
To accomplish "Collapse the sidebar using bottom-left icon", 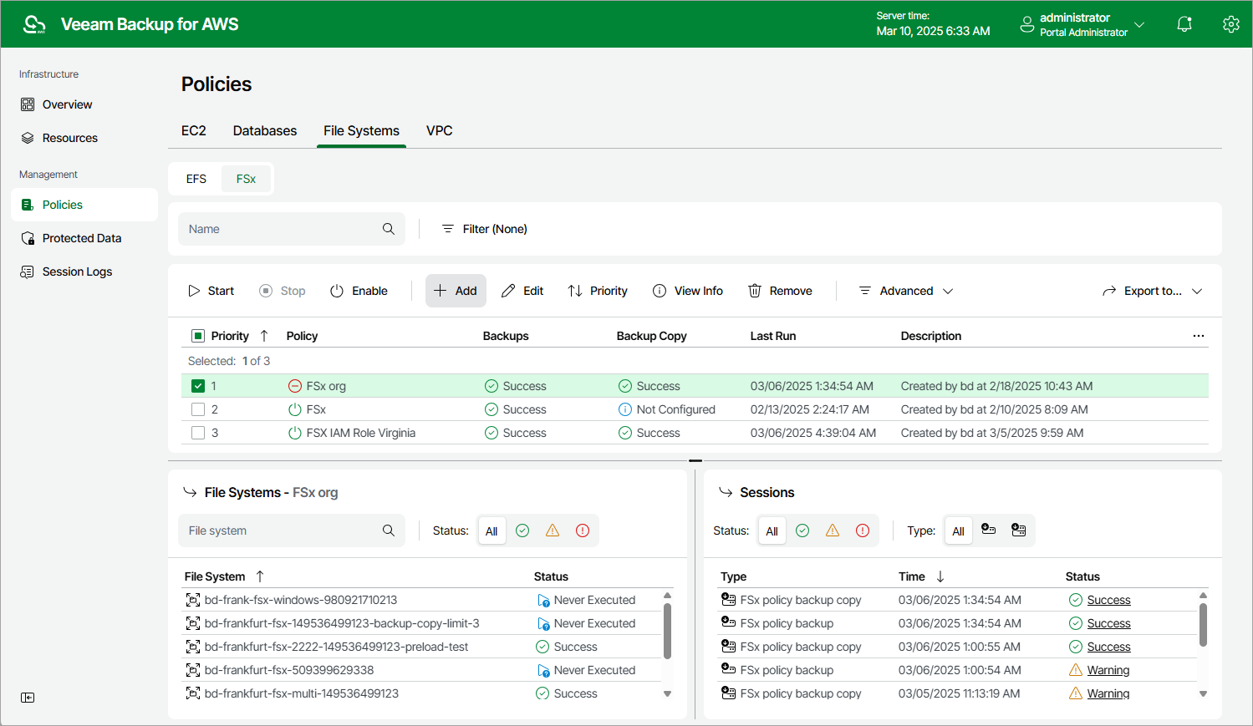I will coord(28,698).
